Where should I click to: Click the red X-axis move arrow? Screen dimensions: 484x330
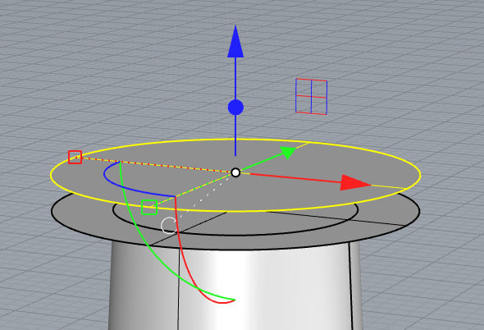coord(355,182)
